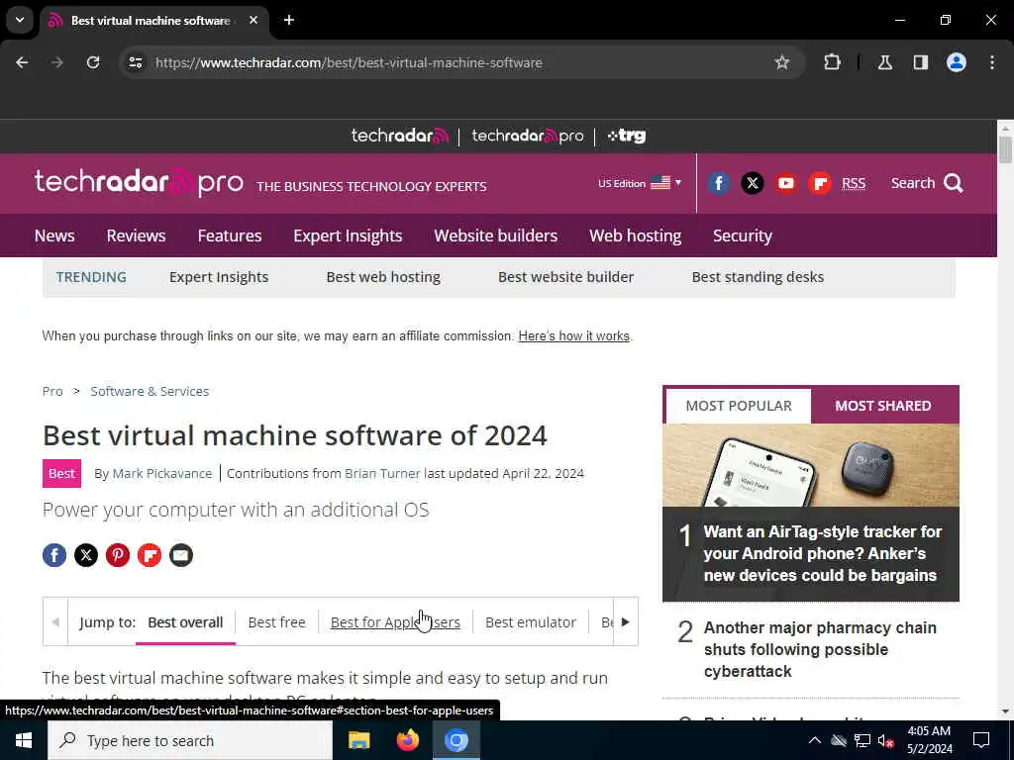Screen dimensions: 1014x760
Task: Jump to Best for Apple users section
Action: pyautogui.click(x=395, y=622)
